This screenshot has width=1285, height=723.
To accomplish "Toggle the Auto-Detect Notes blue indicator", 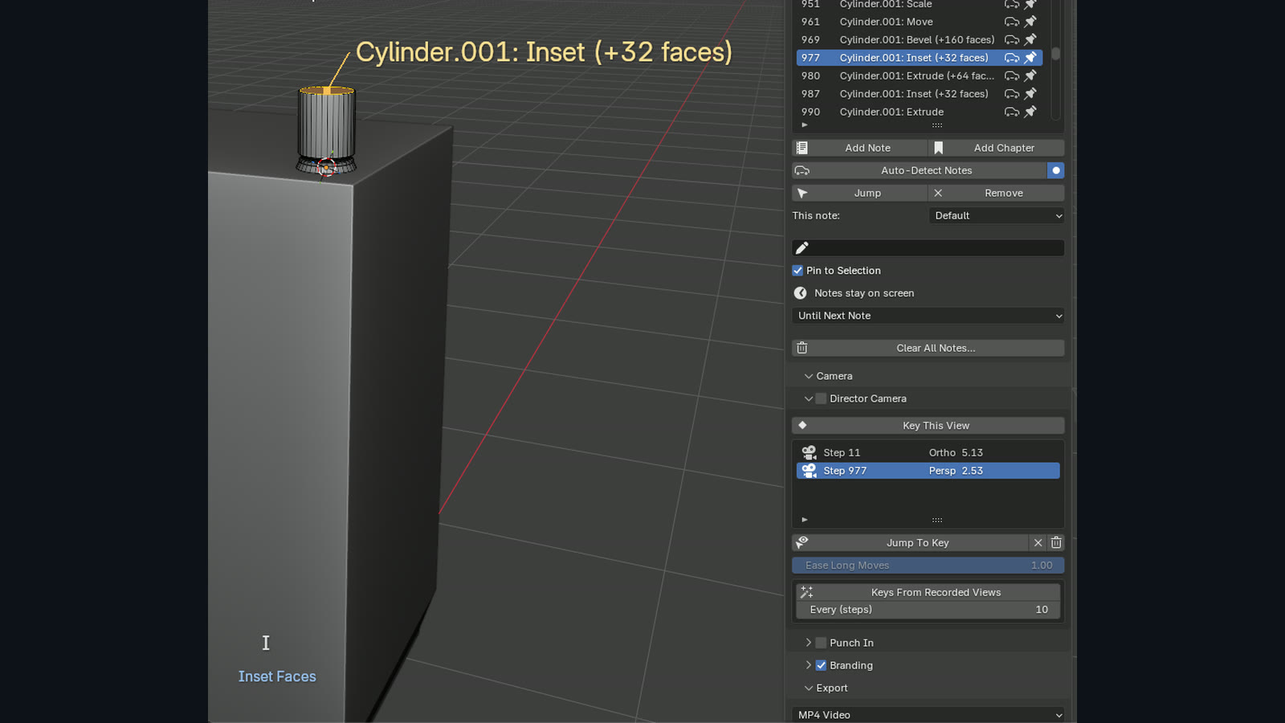I will [1056, 170].
